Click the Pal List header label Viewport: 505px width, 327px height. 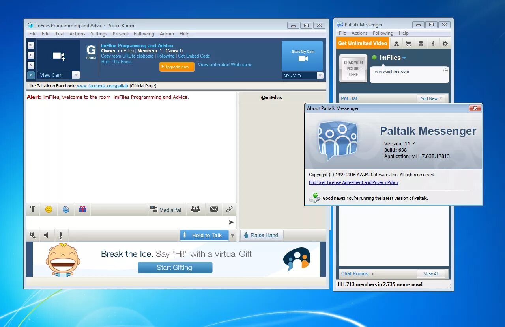click(x=349, y=98)
